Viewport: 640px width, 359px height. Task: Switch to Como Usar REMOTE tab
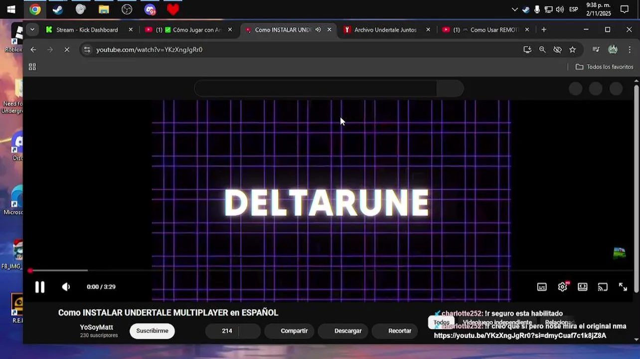(486, 30)
